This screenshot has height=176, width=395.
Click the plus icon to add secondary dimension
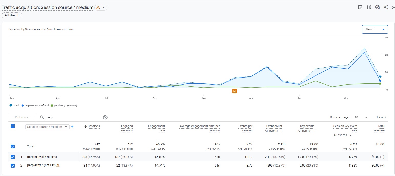click(x=72, y=127)
